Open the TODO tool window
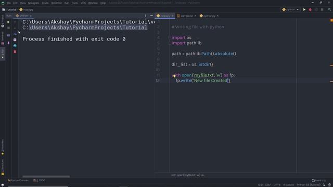Screen dimensions: 333x187 (x=40, y=180)
